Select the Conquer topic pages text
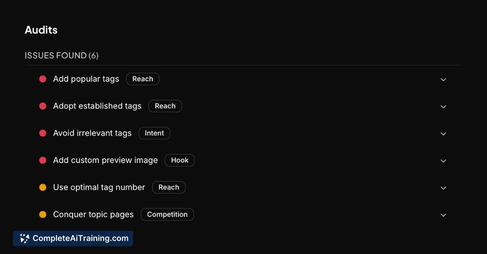Screen dimensions: 487x254 coord(93,215)
